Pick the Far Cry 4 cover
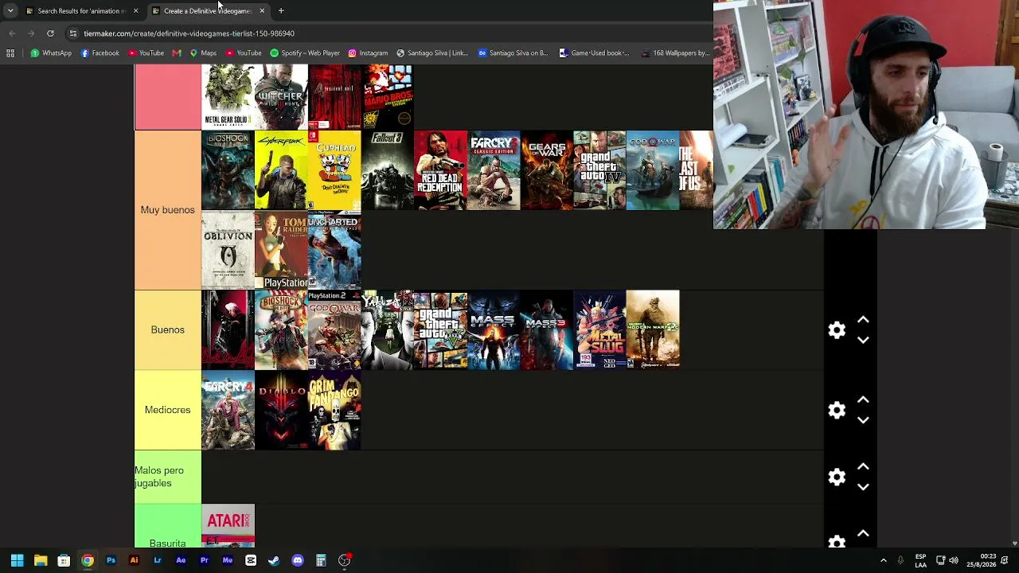The image size is (1019, 573). (x=228, y=410)
